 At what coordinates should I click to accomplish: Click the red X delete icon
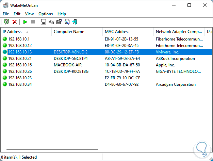coord(15,22)
